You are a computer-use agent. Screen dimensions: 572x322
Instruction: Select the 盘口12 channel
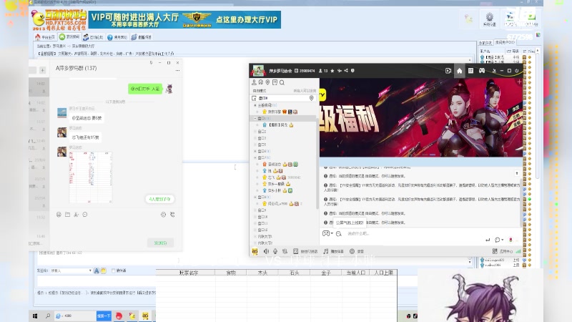tap(262, 230)
